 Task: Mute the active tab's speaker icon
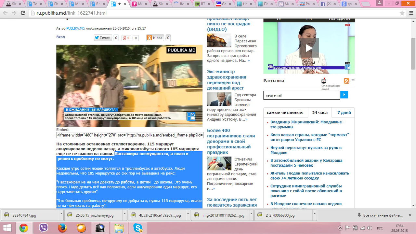120,4
